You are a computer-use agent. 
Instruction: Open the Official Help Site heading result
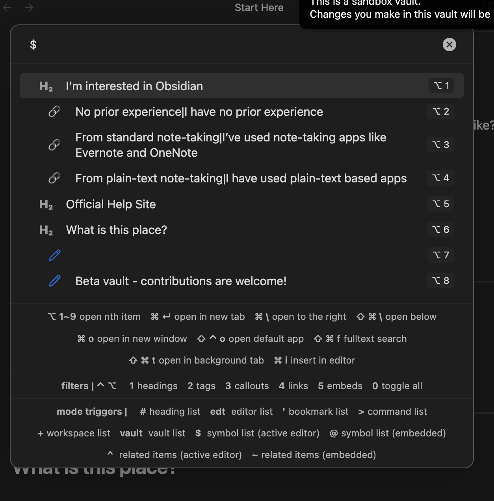pyautogui.click(x=242, y=204)
